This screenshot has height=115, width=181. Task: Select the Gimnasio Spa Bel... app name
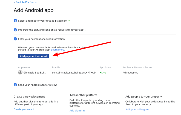35,73
